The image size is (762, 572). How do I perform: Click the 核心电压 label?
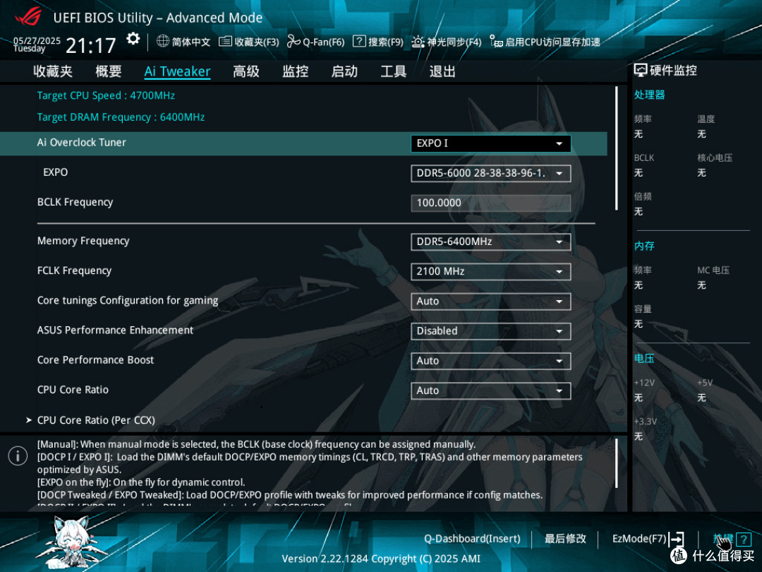715,158
